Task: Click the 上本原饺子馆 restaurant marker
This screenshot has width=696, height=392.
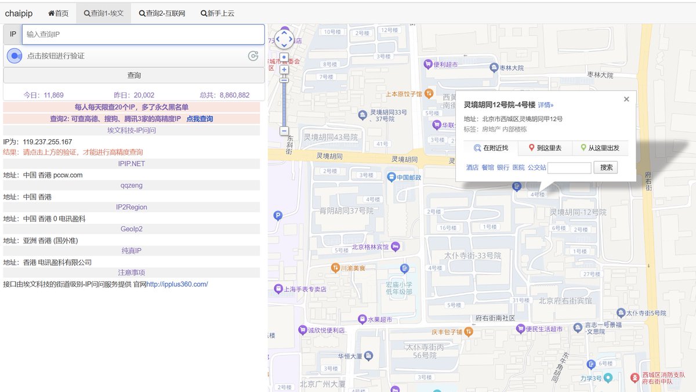Action: [428, 93]
